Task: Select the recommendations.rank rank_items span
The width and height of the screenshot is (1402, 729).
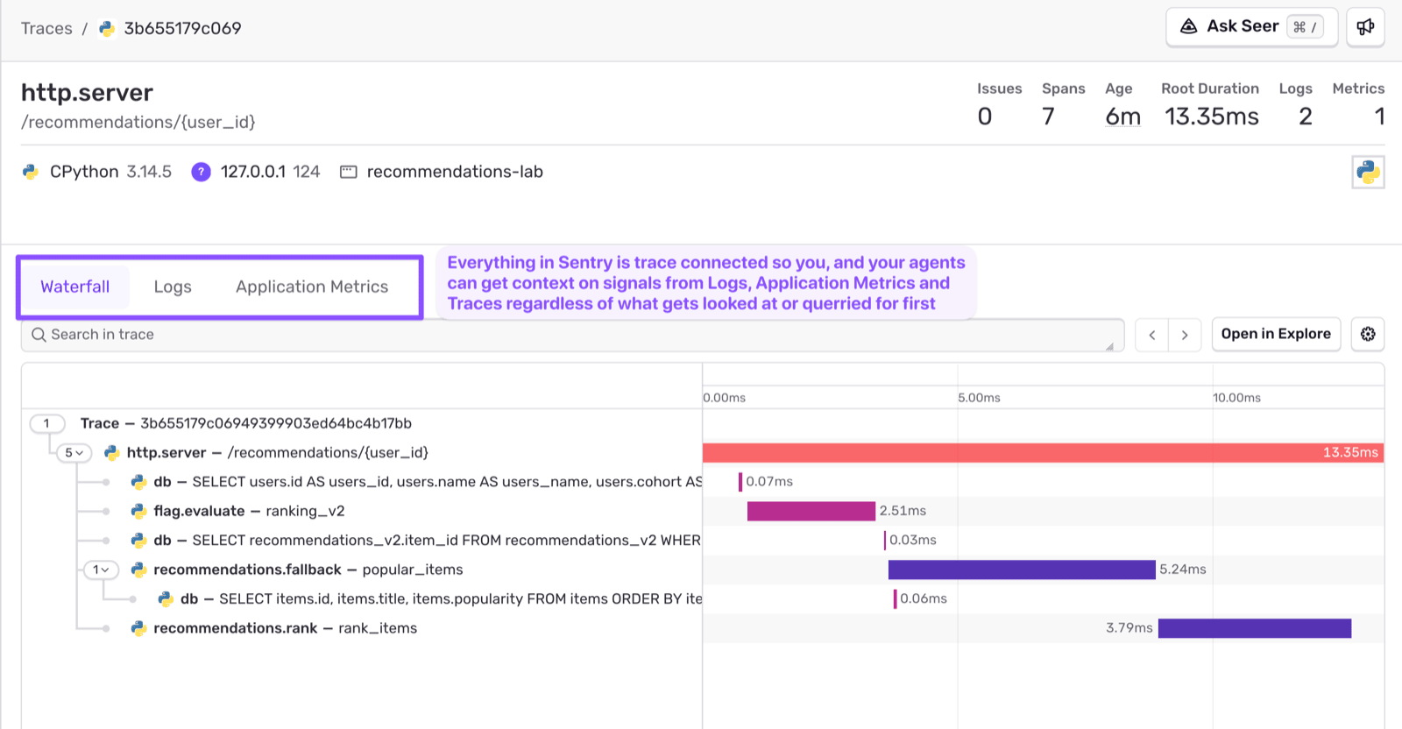Action: tap(702, 628)
